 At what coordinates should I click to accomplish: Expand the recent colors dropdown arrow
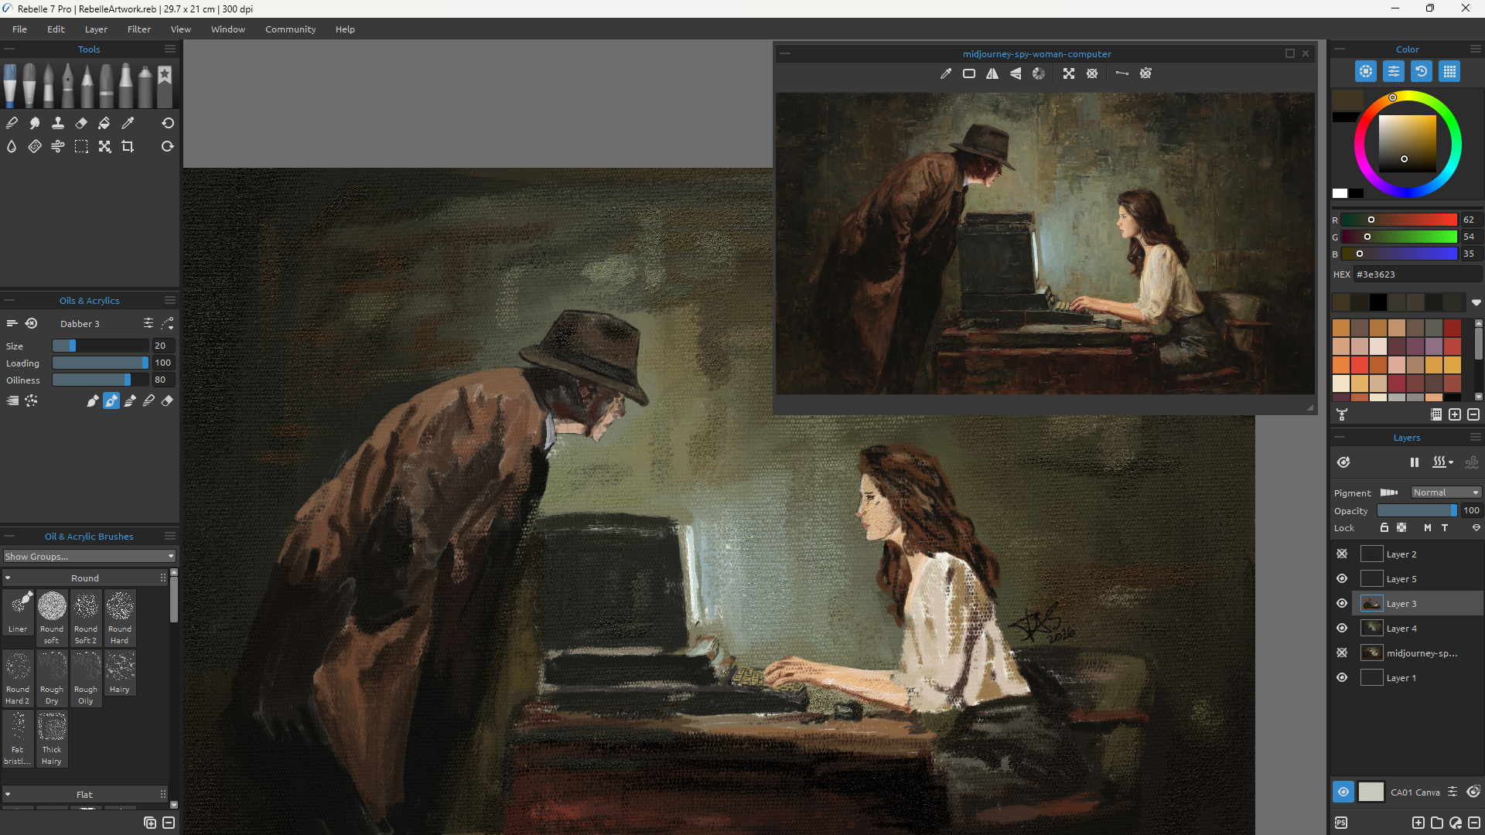pyautogui.click(x=1476, y=302)
